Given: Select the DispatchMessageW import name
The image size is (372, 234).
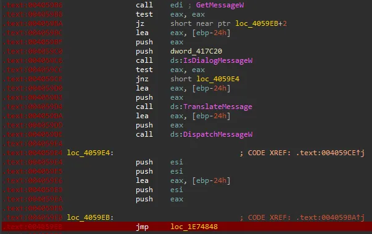Looking at the screenshot, I should tap(218, 134).
